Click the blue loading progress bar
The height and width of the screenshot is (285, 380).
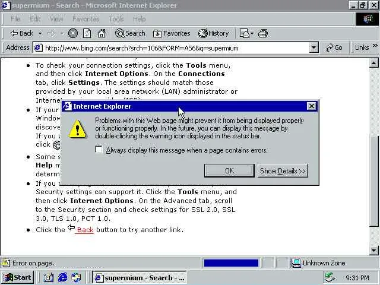[x=231, y=263]
